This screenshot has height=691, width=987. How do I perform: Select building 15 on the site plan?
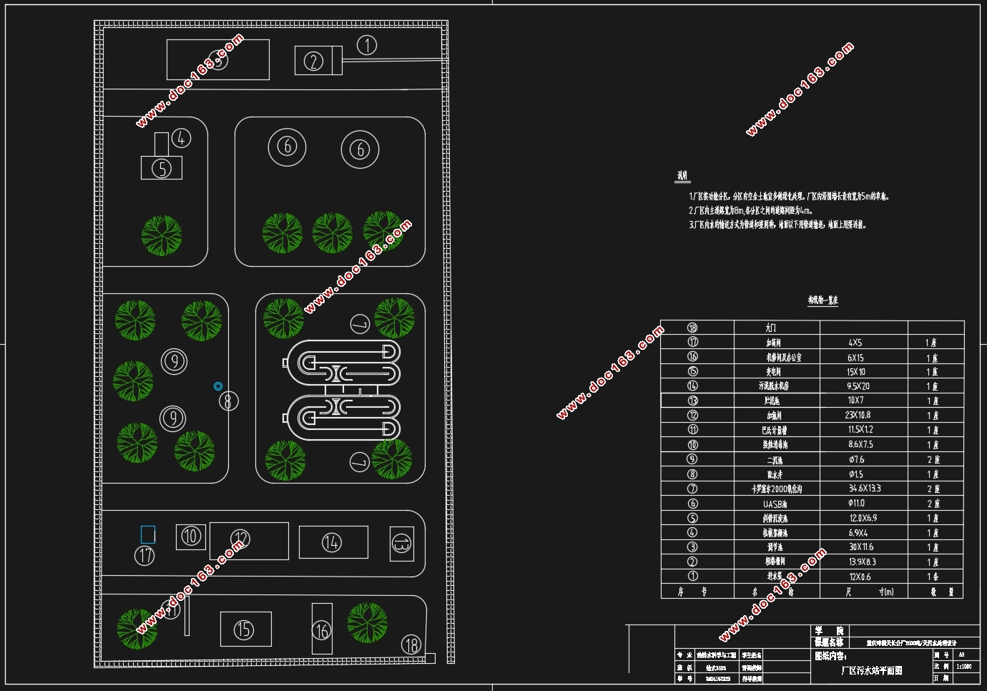pyautogui.click(x=245, y=629)
